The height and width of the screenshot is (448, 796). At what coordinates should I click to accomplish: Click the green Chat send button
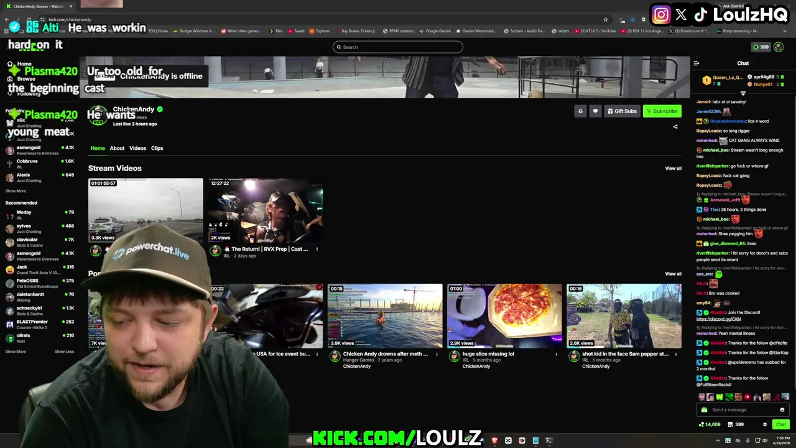780,424
